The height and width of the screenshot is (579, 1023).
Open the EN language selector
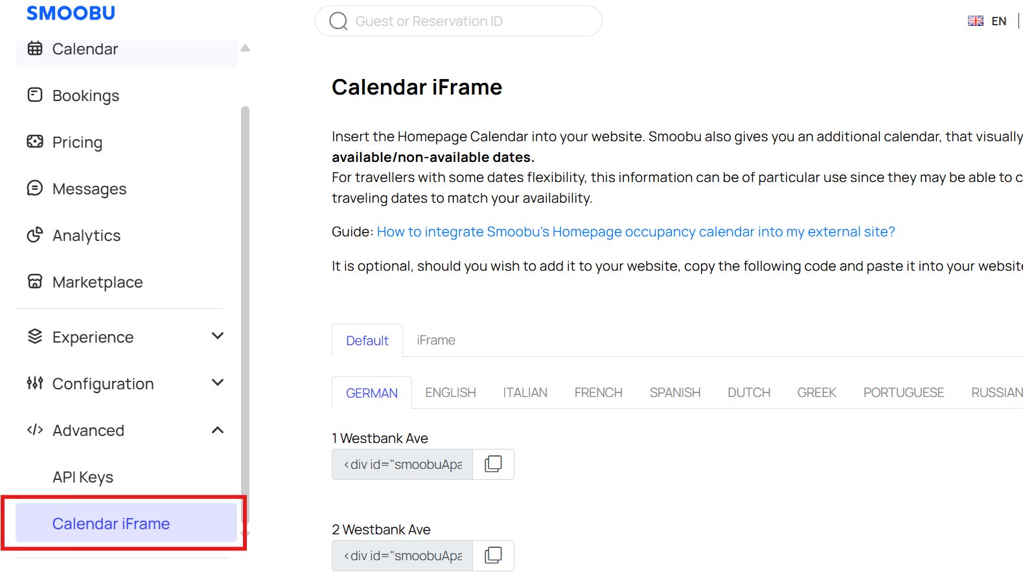click(x=987, y=21)
